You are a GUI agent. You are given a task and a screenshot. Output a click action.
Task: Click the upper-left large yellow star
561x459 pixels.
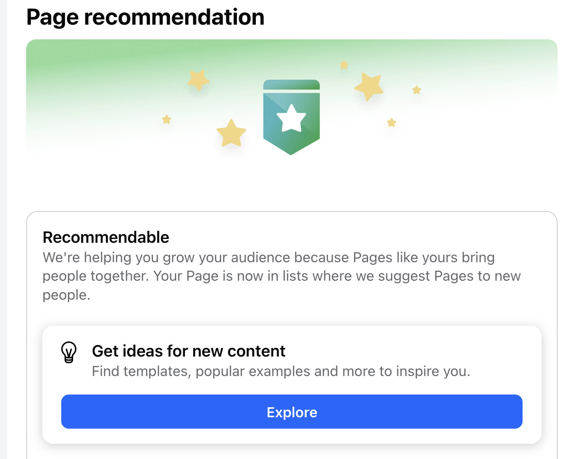tap(198, 80)
